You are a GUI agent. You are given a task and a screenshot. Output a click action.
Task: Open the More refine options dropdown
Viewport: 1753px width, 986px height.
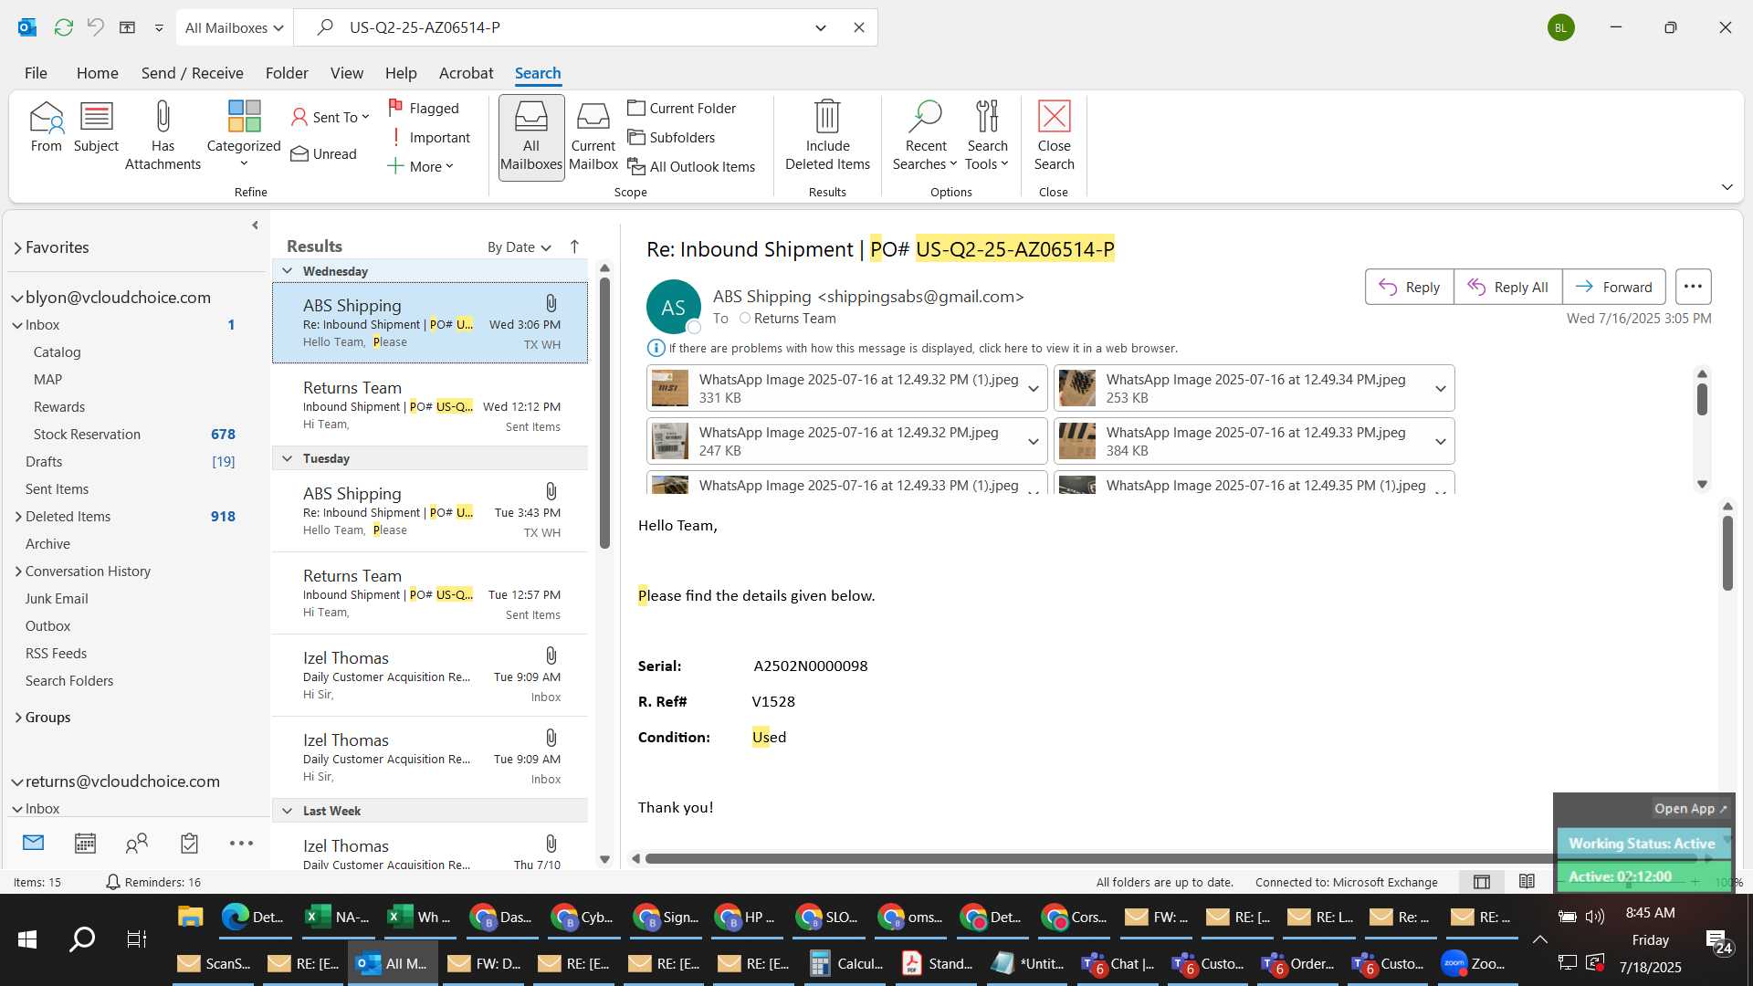tap(420, 166)
